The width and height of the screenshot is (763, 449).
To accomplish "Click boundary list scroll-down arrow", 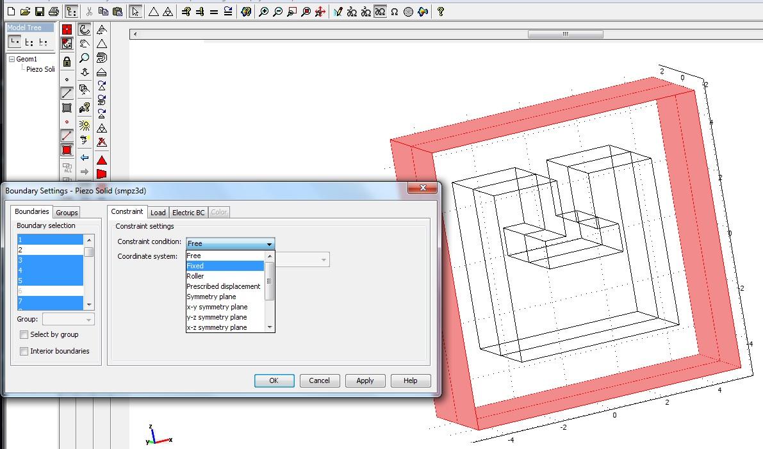I will coord(88,304).
